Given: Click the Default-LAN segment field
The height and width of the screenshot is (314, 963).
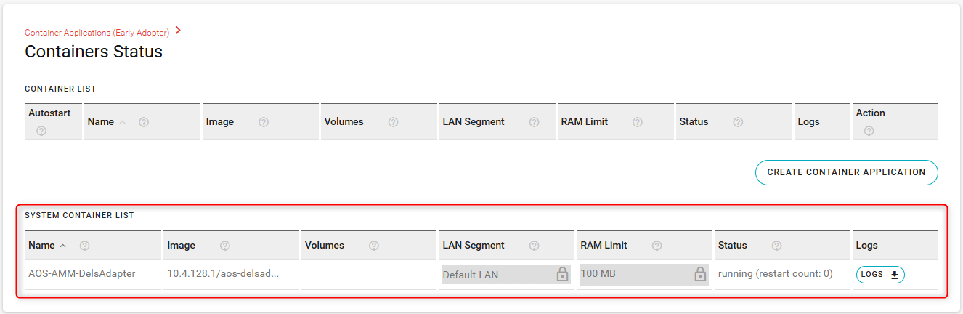Looking at the screenshot, I should (x=497, y=274).
